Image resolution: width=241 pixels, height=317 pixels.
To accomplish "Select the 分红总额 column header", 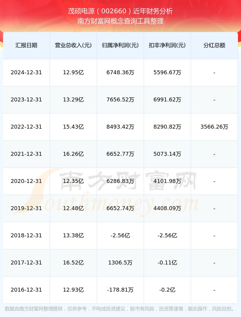I will pos(214,45).
